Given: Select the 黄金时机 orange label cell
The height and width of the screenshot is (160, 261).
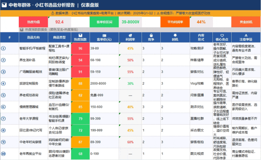Looking at the screenshot, I should tap(246, 22).
